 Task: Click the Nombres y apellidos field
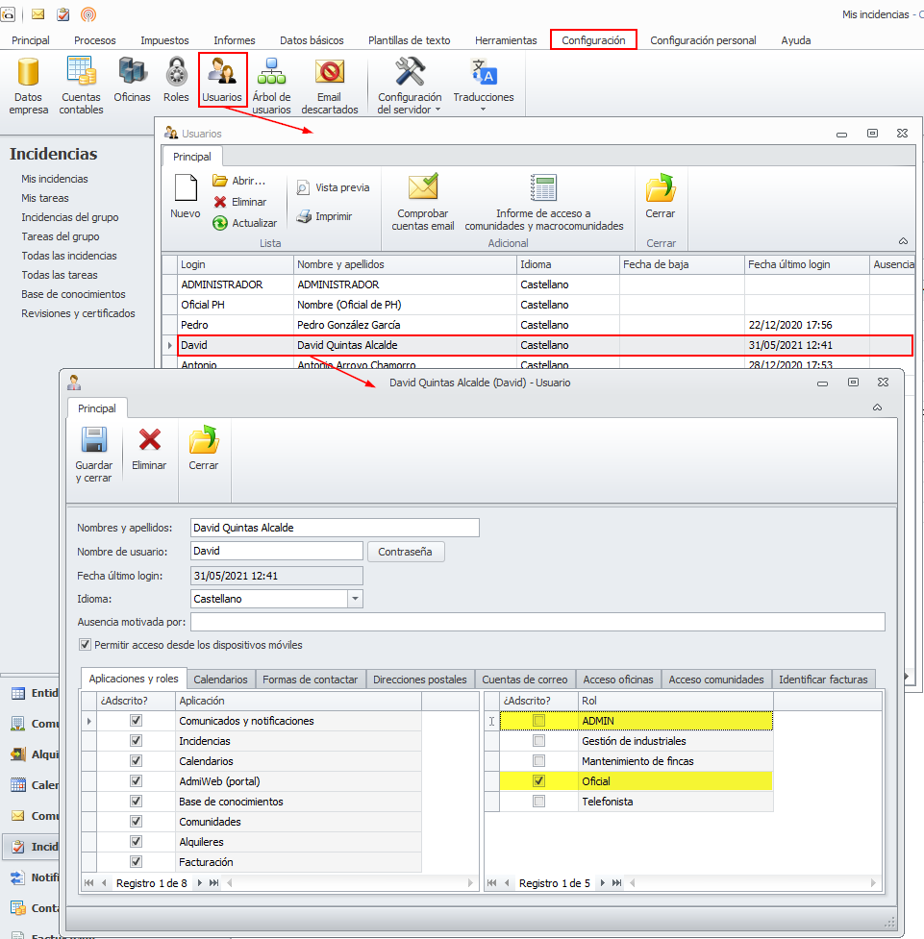click(x=335, y=528)
